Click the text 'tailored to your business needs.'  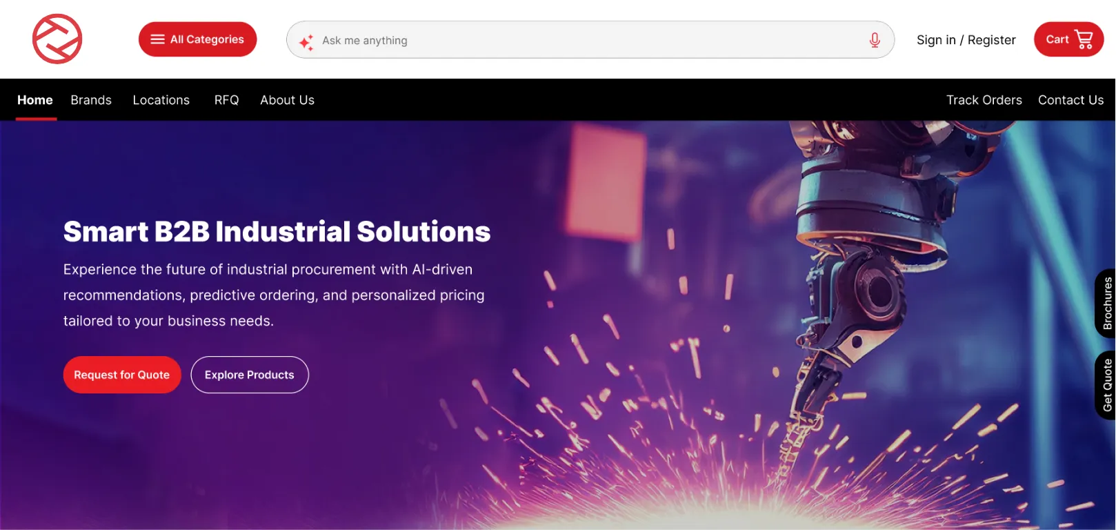[x=168, y=321]
